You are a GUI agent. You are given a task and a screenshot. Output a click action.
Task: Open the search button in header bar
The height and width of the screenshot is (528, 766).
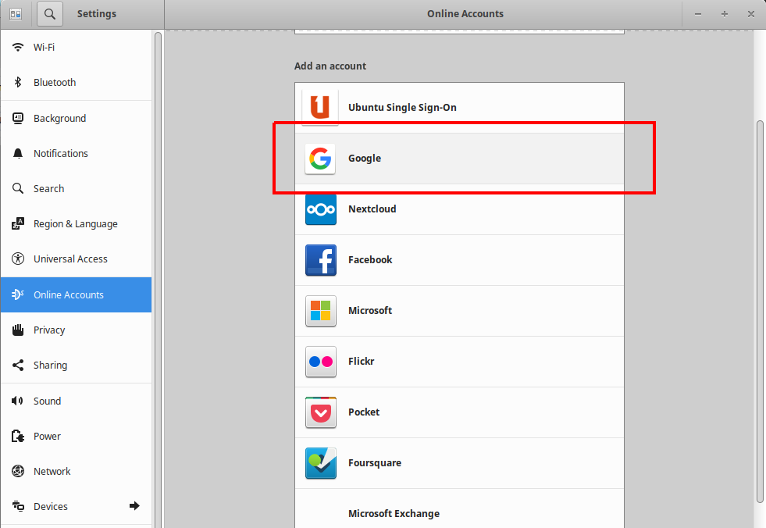(50, 14)
